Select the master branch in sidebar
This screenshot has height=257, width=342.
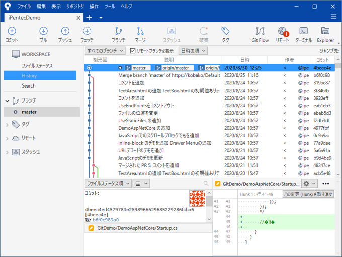pos(42,112)
